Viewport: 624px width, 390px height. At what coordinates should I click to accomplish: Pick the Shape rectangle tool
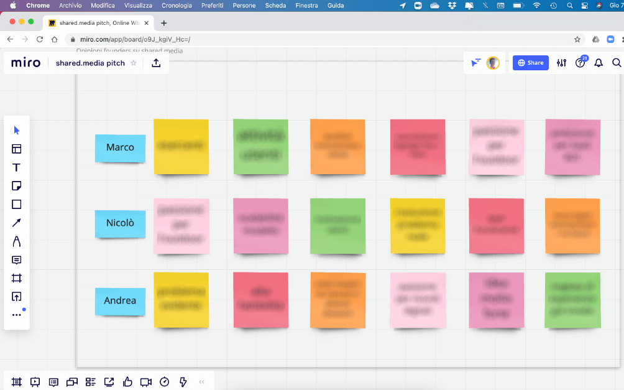tap(17, 205)
